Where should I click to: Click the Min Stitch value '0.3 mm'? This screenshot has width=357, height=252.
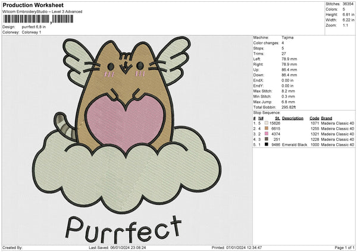point(288,96)
